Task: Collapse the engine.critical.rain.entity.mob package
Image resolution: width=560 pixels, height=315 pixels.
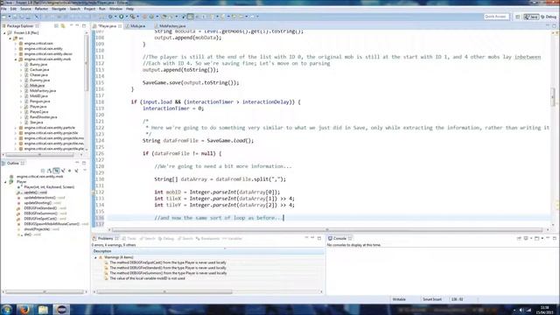Action: point(16,59)
